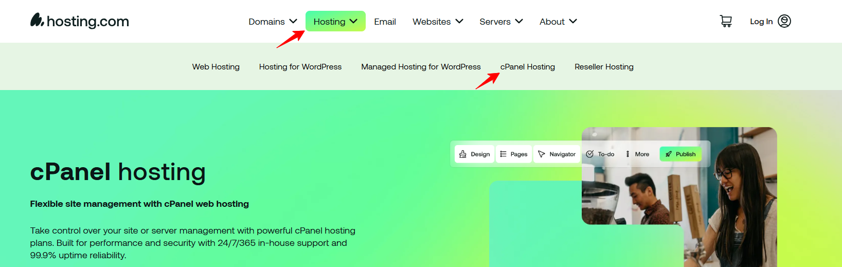
Task: Open the highlighted Hosting menu
Action: [335, 21]
